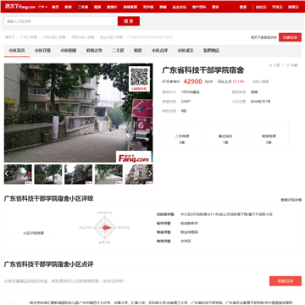Image resolution: width=305 pixels, height=305 pixels.
Task: Open the 装修网店 tab
Action: pos(211,51)
